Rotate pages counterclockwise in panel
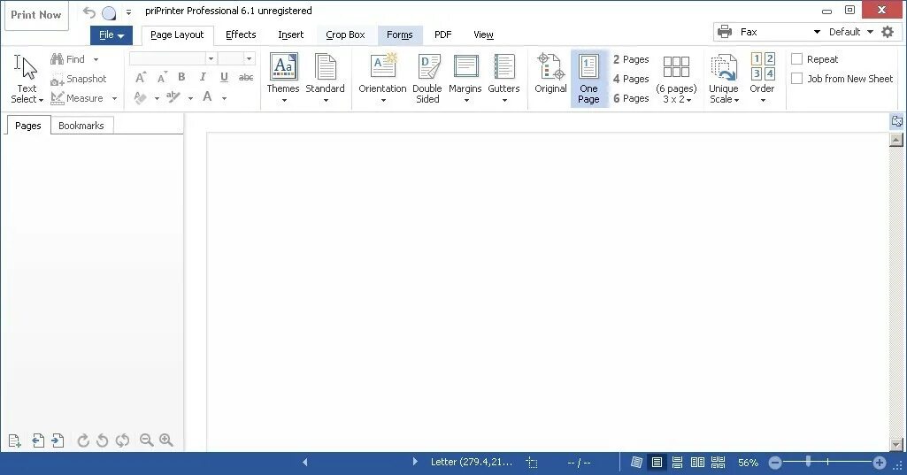The image size is (907, 475). [x=103, y=441]
